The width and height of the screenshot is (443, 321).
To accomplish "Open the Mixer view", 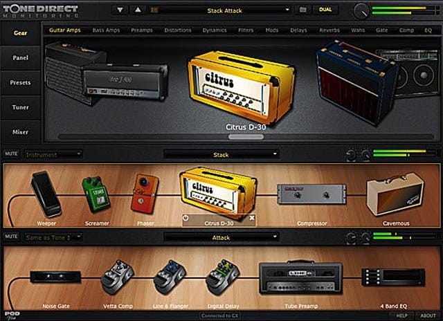I will (20, 132).
